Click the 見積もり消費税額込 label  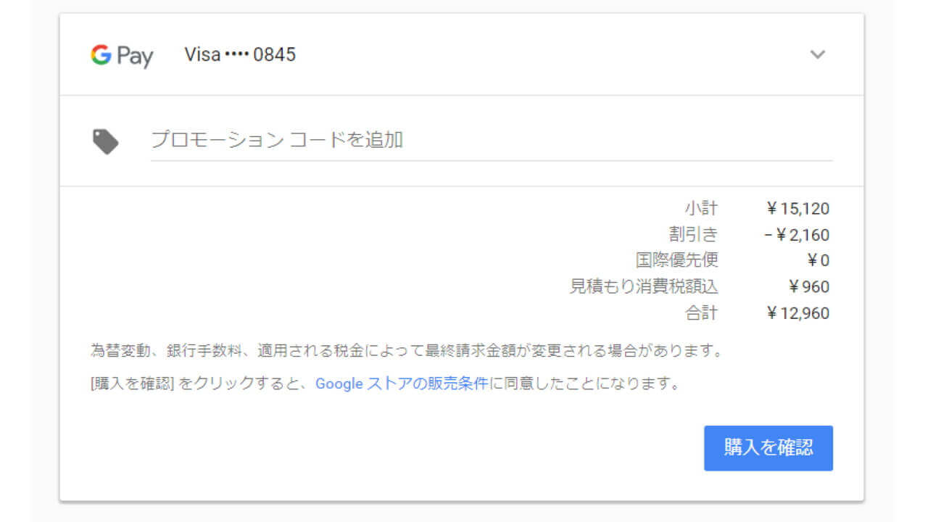644,287
